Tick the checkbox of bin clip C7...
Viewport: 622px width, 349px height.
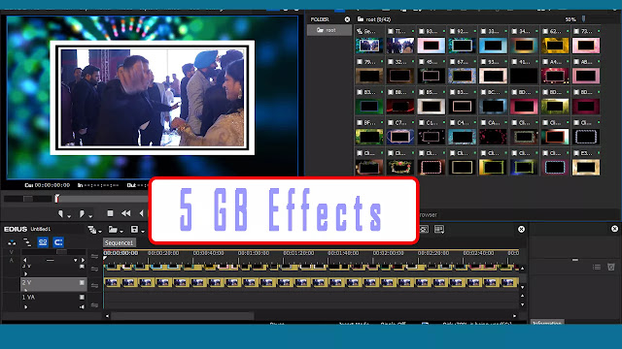coord(391,123)
